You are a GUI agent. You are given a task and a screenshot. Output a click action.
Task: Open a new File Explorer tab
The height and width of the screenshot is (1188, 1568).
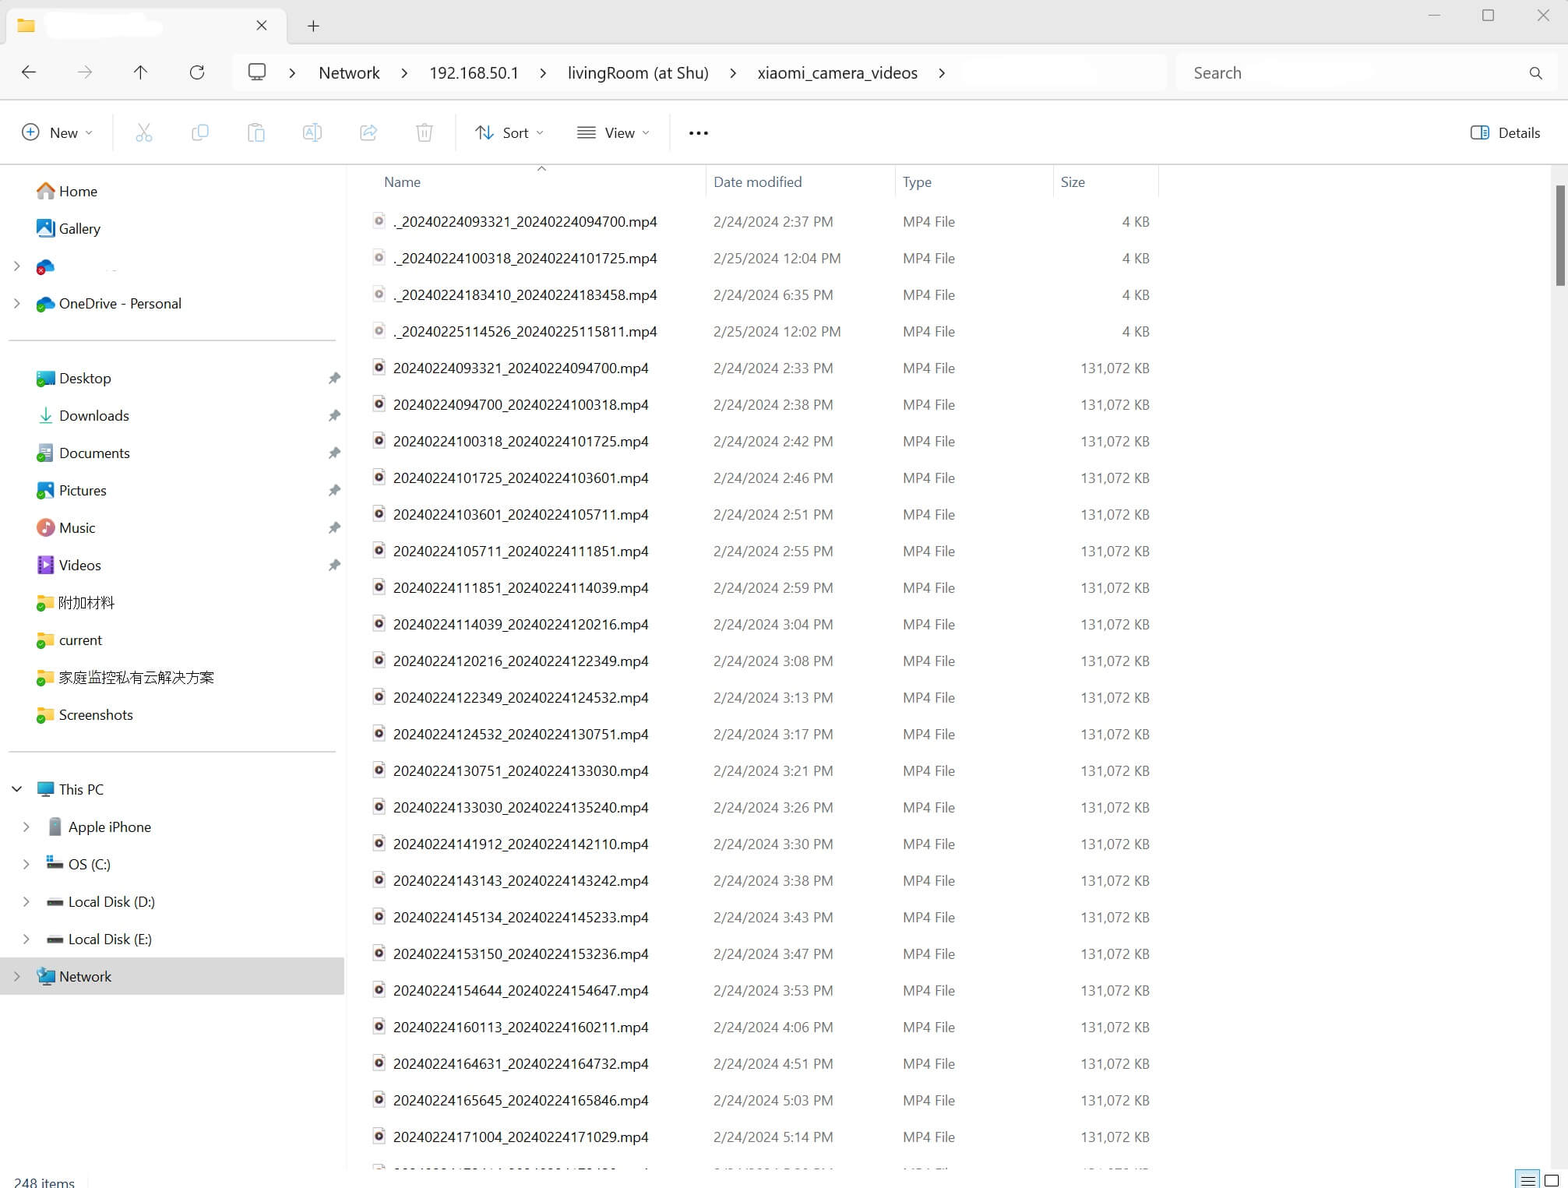point(313,26)
